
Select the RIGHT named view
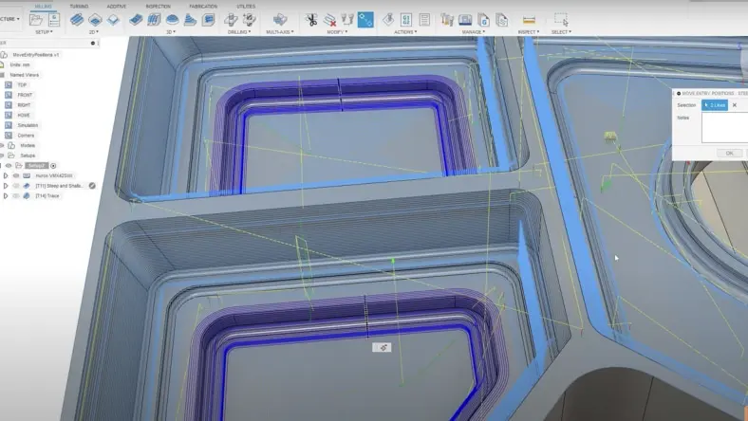tap(24, 105)
